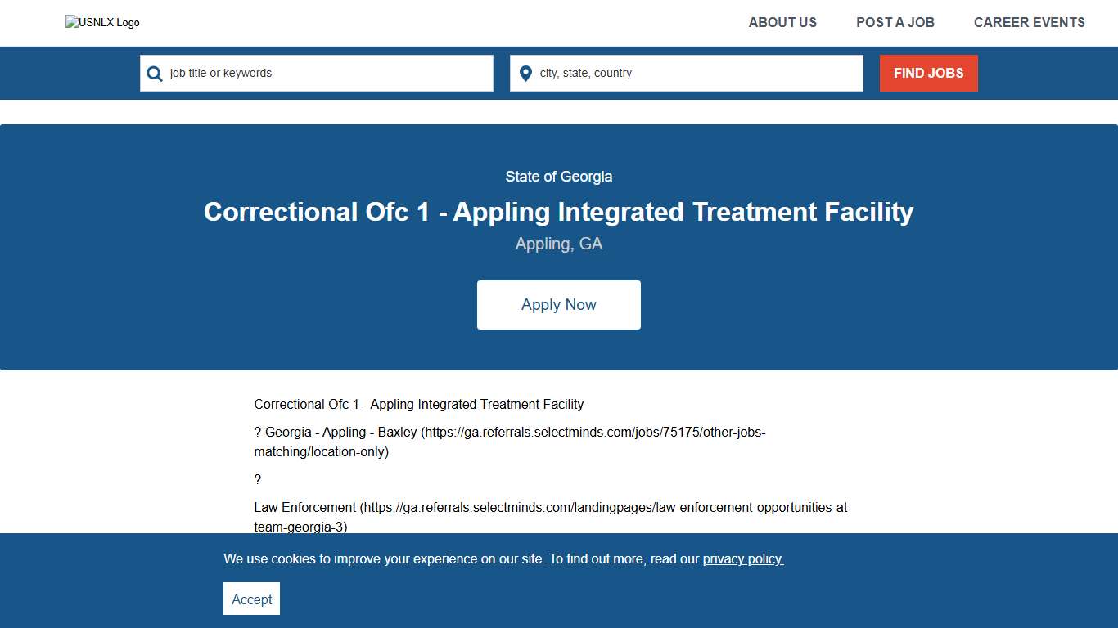Click the State of Georgia label

click(x=558, y=177)
